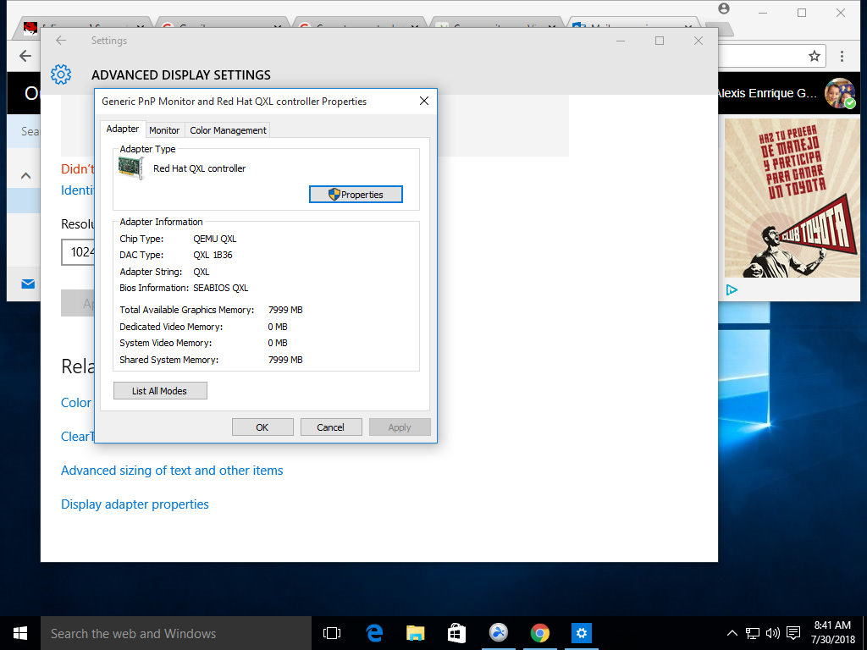Open the Windows Store taskbar icon
The height and width of the screenshot is (650, 867).
[456, 633]
